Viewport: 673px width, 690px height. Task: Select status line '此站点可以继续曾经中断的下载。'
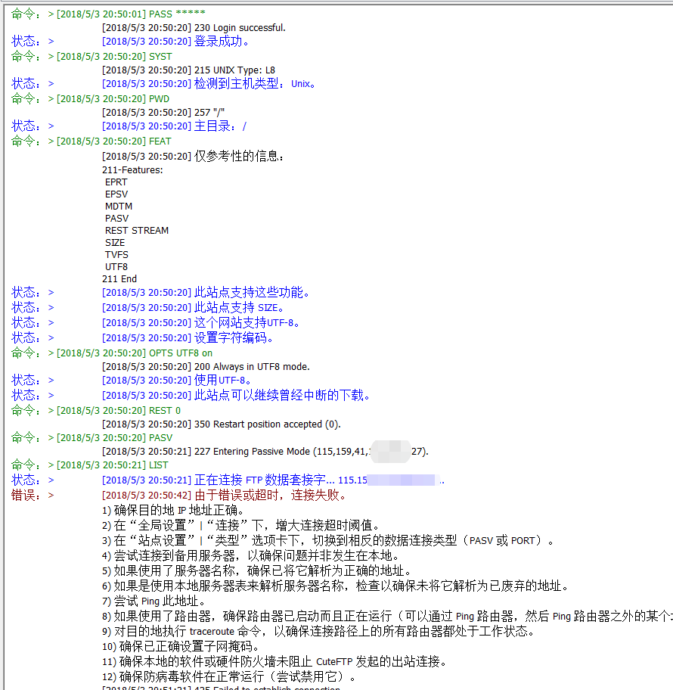(191, 395)
